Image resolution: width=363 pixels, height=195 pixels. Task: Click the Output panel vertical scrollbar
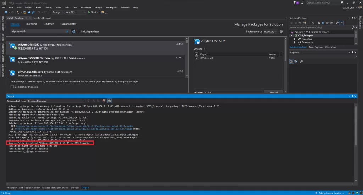click(x=356, y=143)
